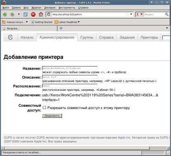The image size is (171, 156).
Task: Click the title bar up-arrow shade button
Action: 152,2
